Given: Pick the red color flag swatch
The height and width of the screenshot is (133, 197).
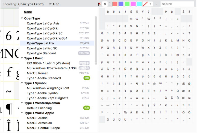Looking at the screenshot, I should pos(115,4).
